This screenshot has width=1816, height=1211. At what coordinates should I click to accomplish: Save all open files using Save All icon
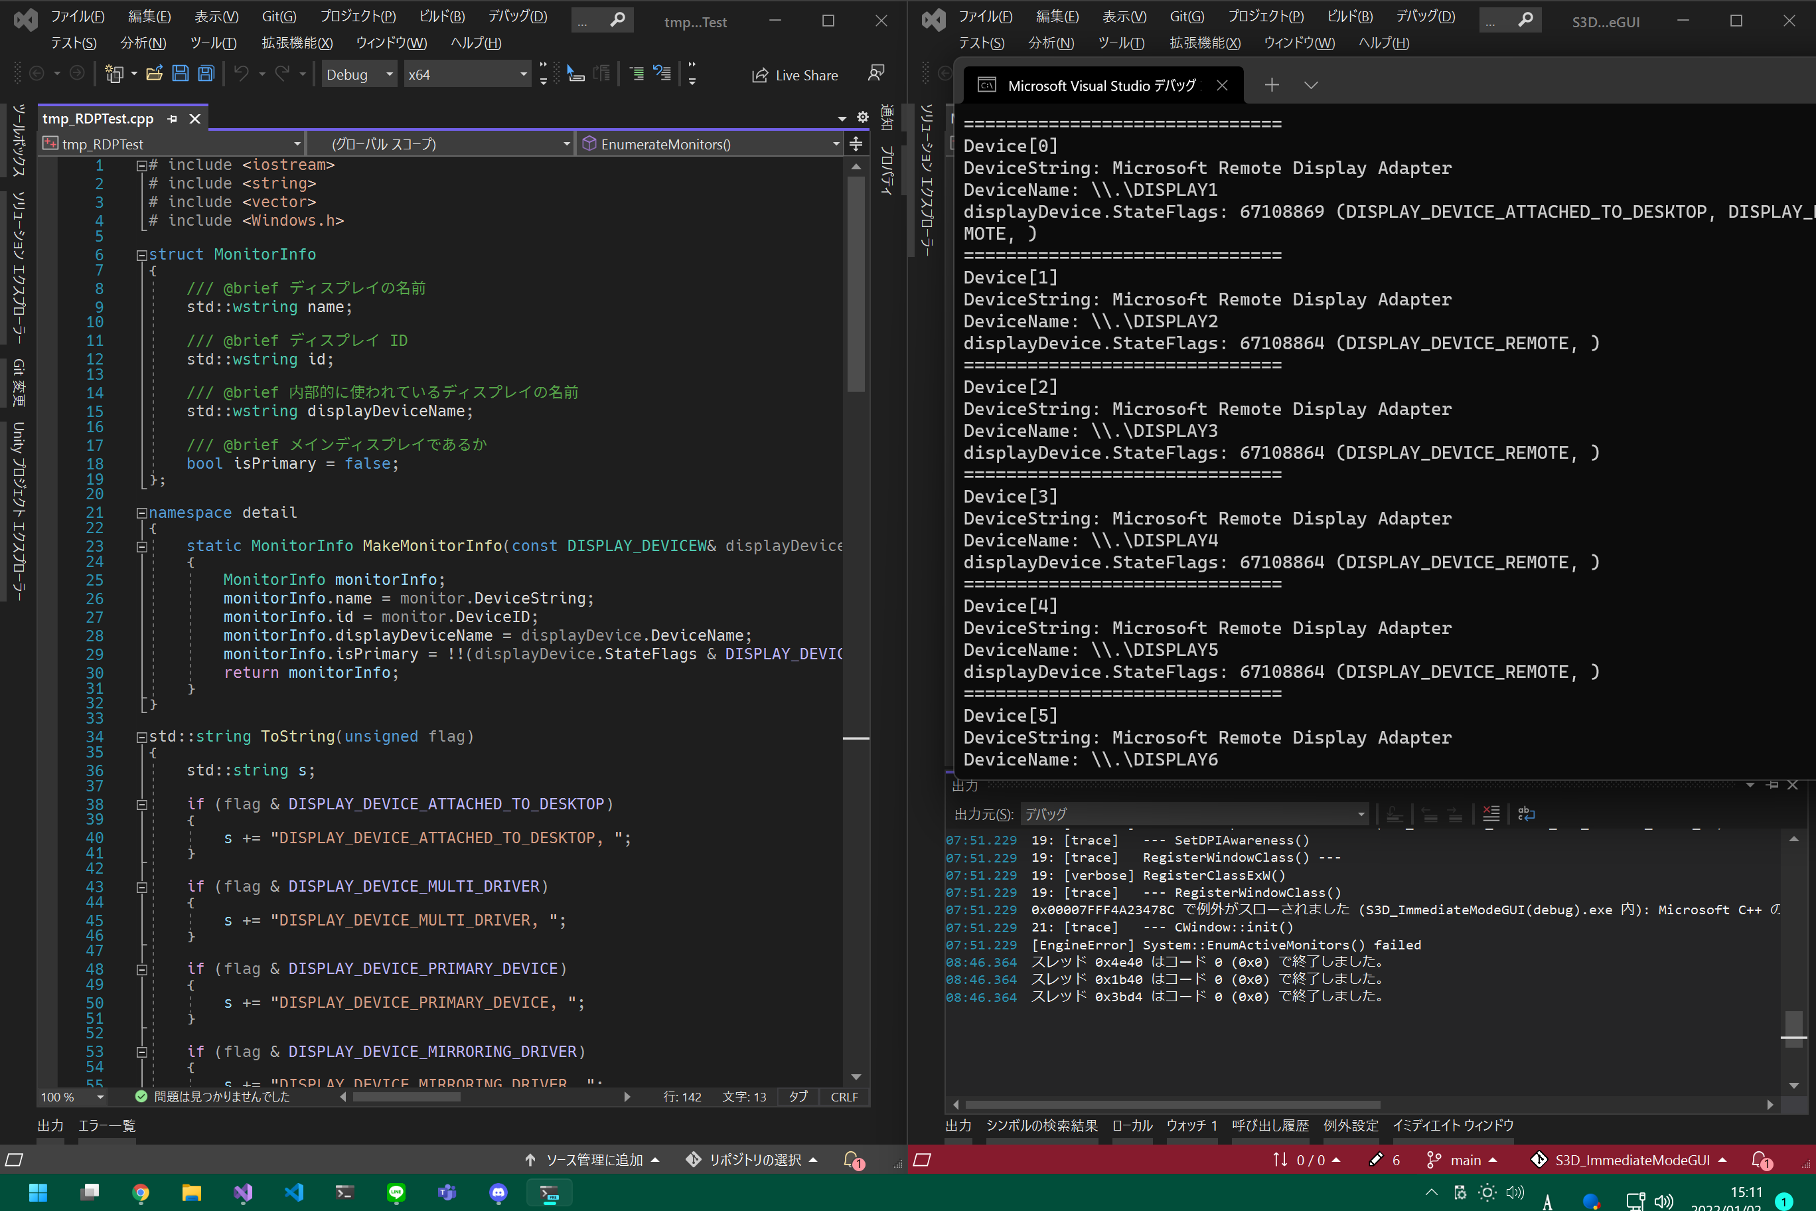coord(204,74)
